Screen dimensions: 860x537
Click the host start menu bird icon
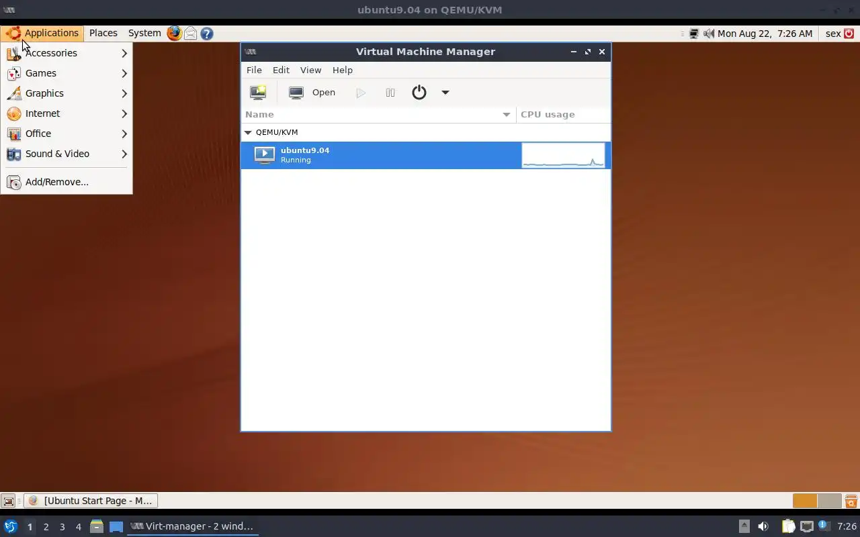pos(11,526)
